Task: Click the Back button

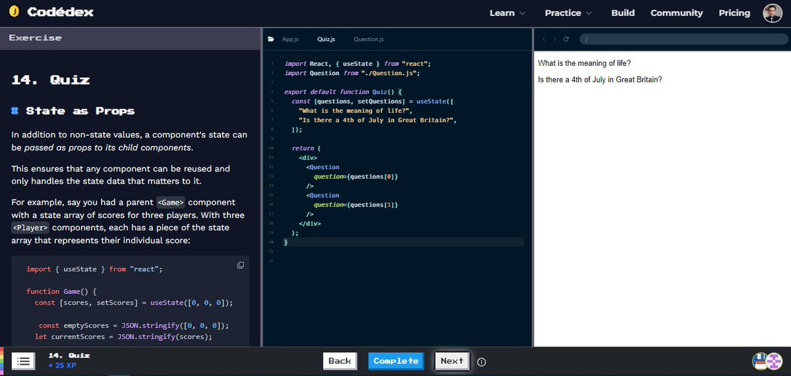Action: pyautogui.click(x=339, y=361)
